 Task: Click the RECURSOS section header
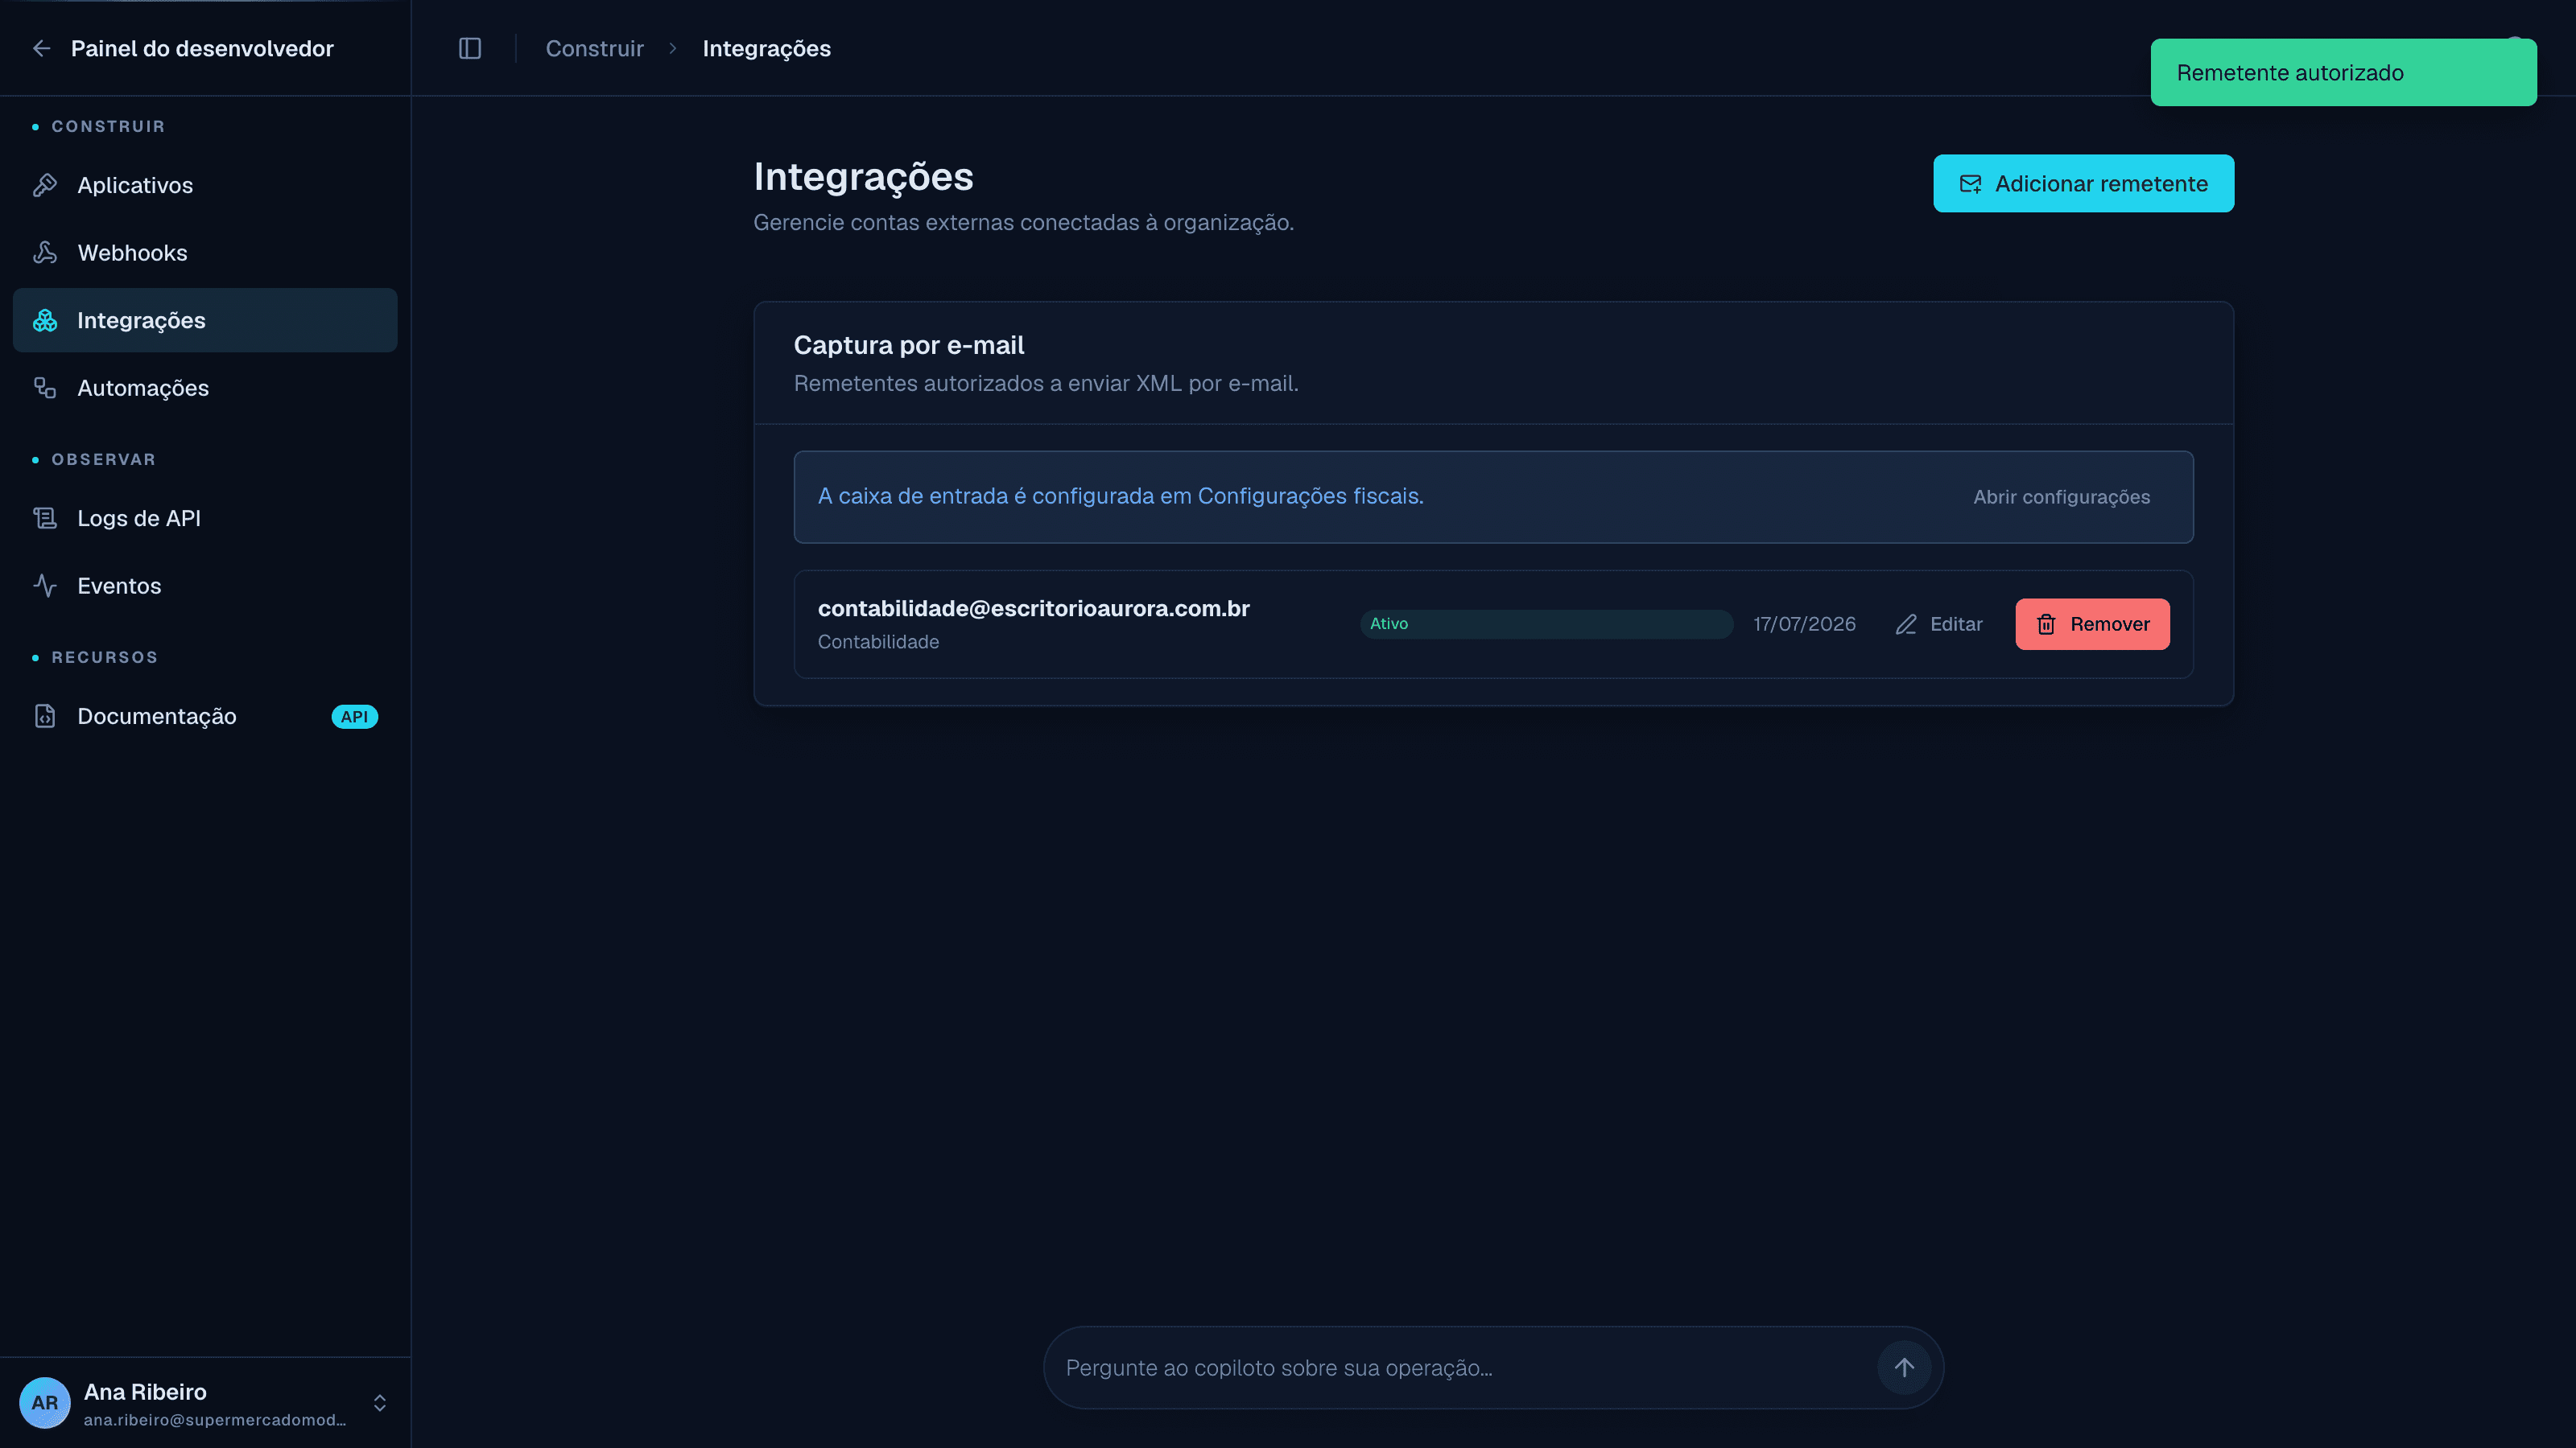[105, 656]
